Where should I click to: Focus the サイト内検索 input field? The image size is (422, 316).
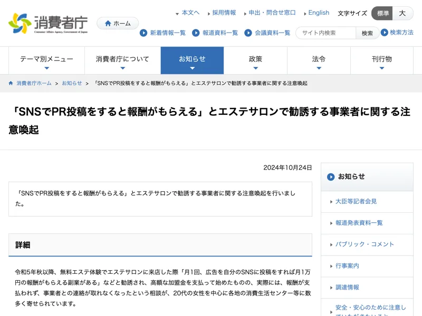click(325, 33)
